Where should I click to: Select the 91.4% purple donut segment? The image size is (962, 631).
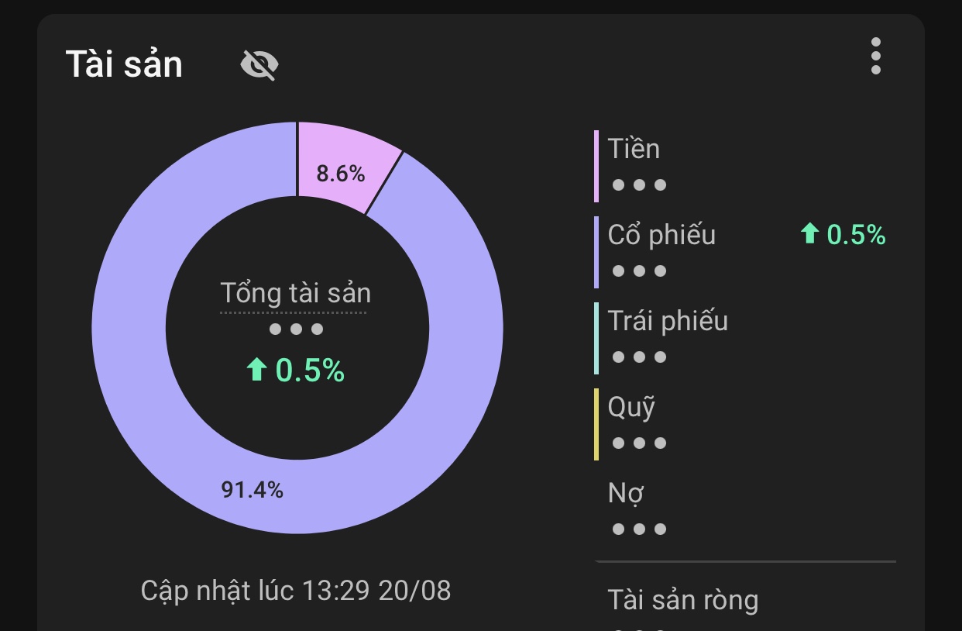(x=253, y=489)
